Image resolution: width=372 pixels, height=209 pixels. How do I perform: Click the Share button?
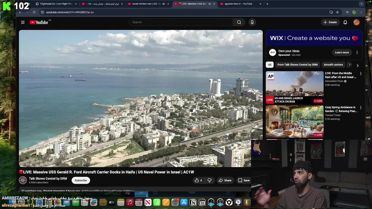click(225, 180)
